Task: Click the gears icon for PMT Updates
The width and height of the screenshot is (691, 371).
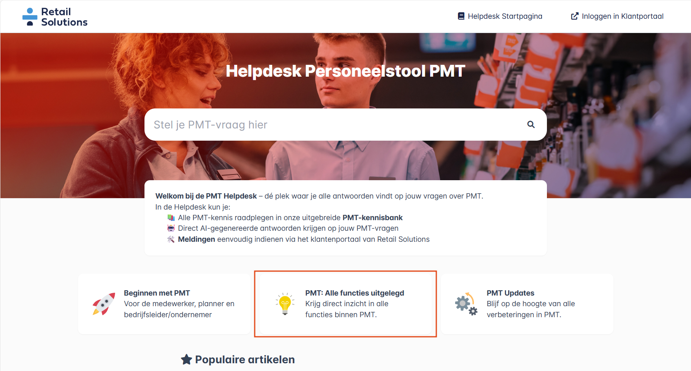Action: (x=466, y=304)
